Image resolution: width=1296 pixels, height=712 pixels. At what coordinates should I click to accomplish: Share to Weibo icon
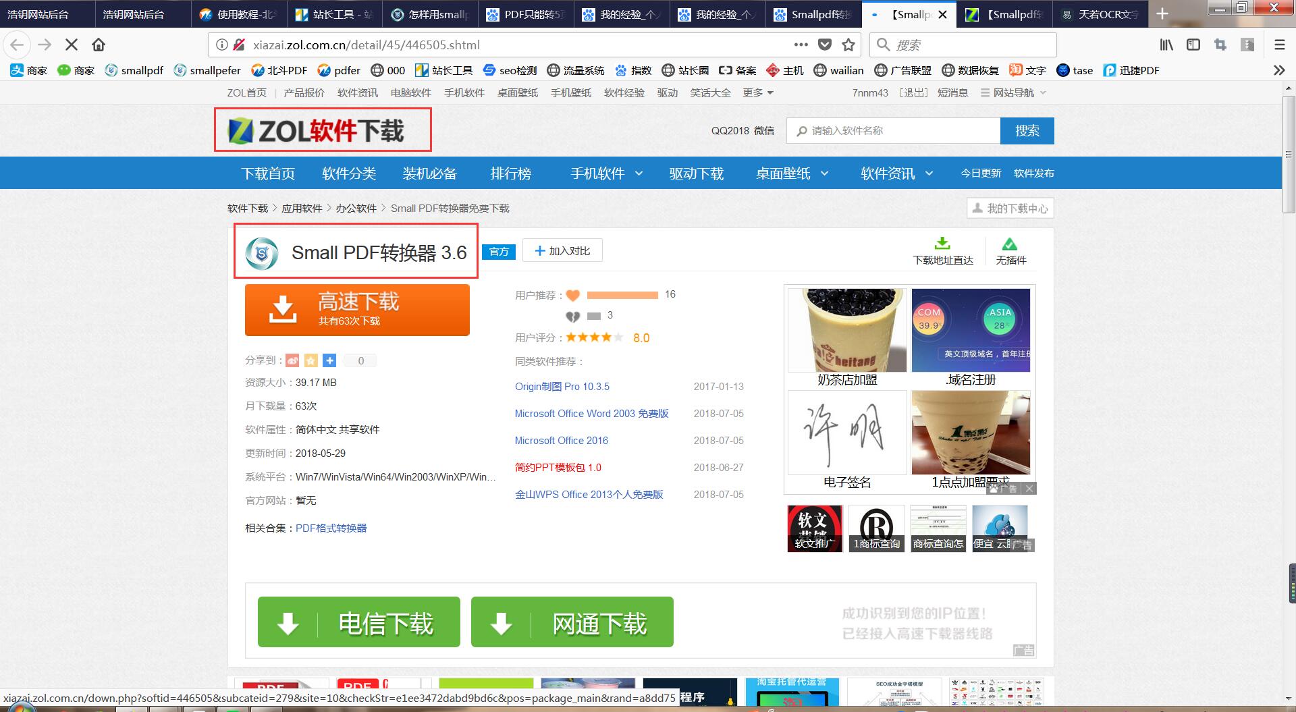292,360
